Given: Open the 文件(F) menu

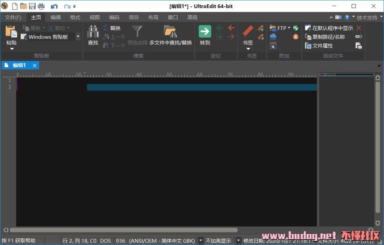Looking at the screenshot, I should click(x=13, y=17).
